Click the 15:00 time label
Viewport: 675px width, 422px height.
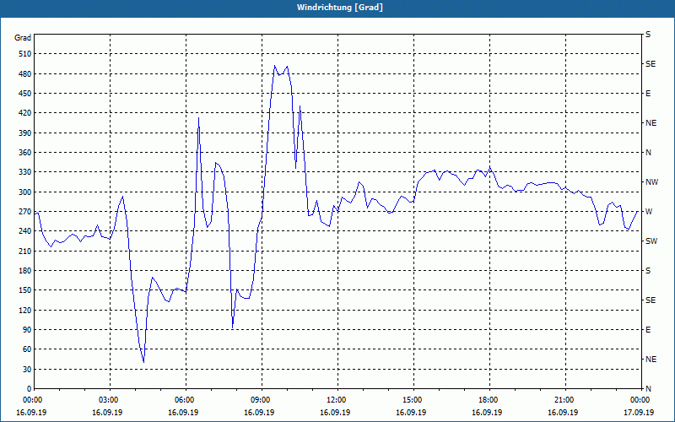(411, 399)
